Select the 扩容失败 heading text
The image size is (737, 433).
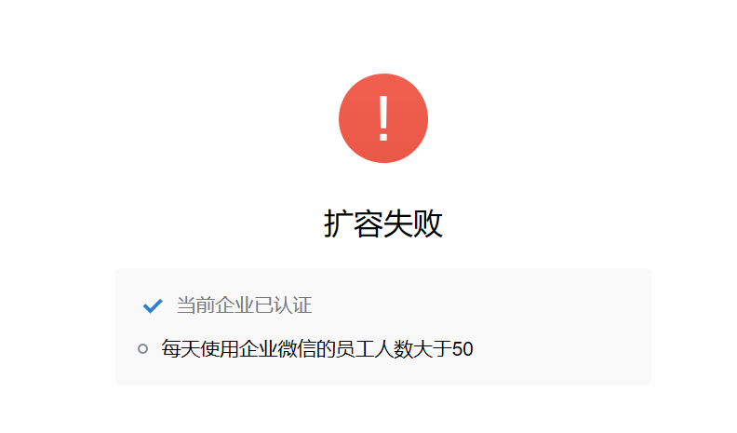(383, 223)
